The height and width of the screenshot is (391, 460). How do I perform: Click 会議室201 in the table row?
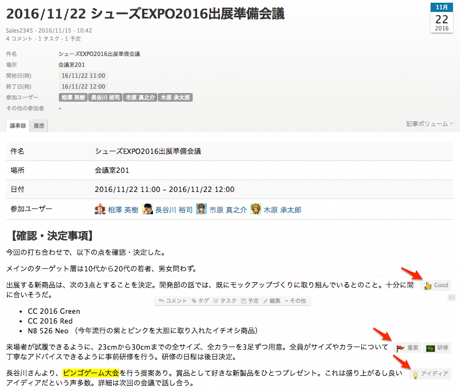click(112, 171)
